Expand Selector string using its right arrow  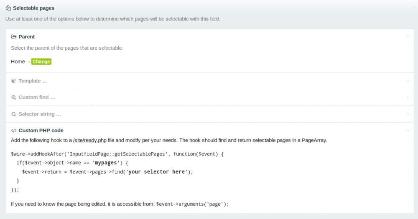tap(408, 114)
